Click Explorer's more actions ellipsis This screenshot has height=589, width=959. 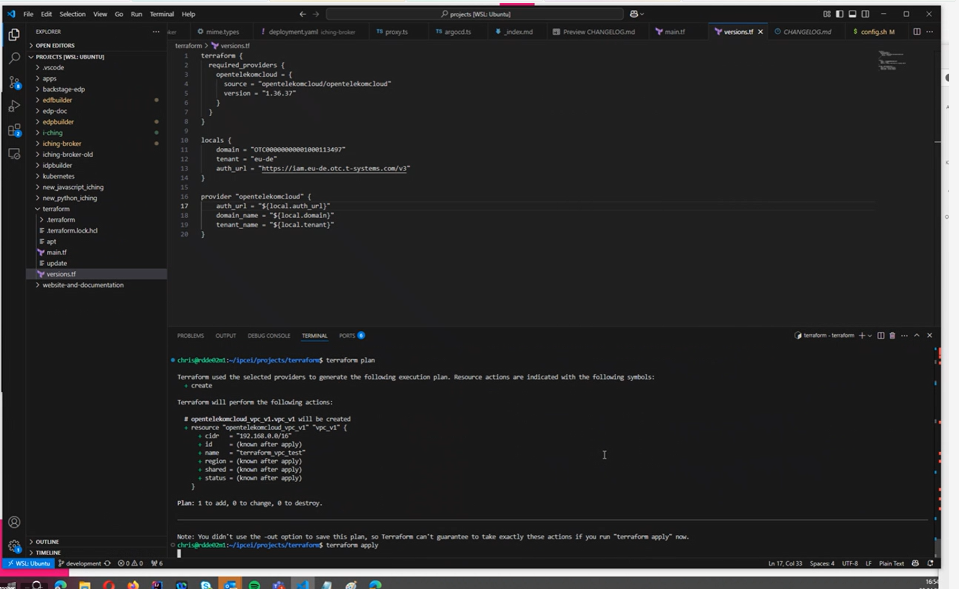pos(156,32)
